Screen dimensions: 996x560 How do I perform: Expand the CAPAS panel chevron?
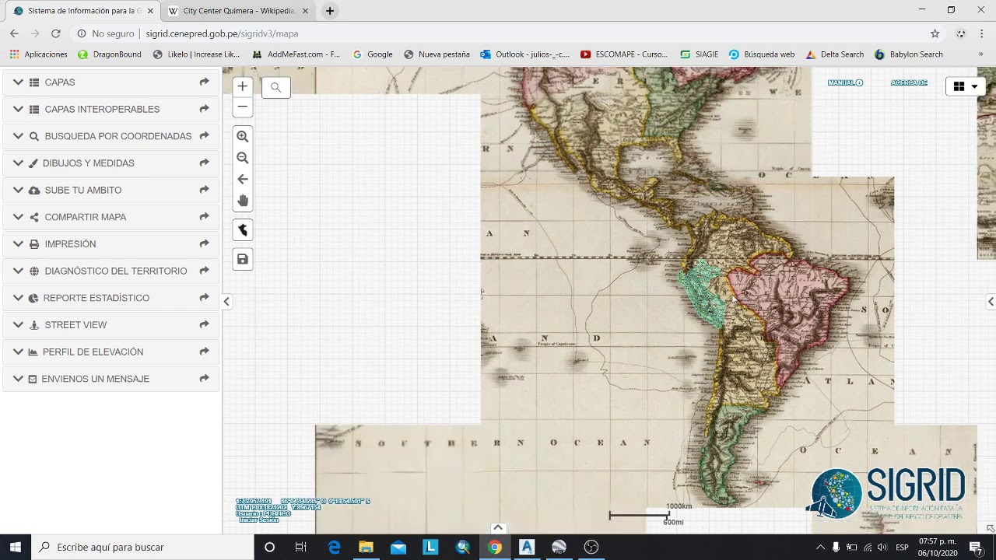[18, 82]
